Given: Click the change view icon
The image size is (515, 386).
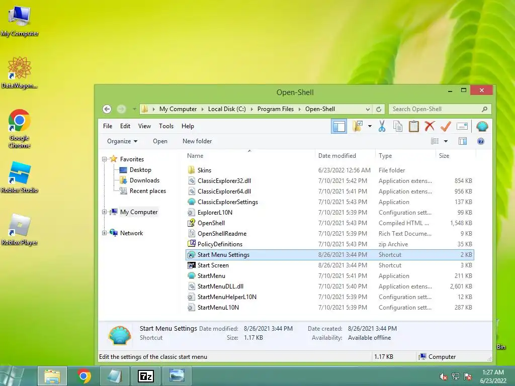Looking at the screenshot, I should pyautogui.click(x=435, y=141).
